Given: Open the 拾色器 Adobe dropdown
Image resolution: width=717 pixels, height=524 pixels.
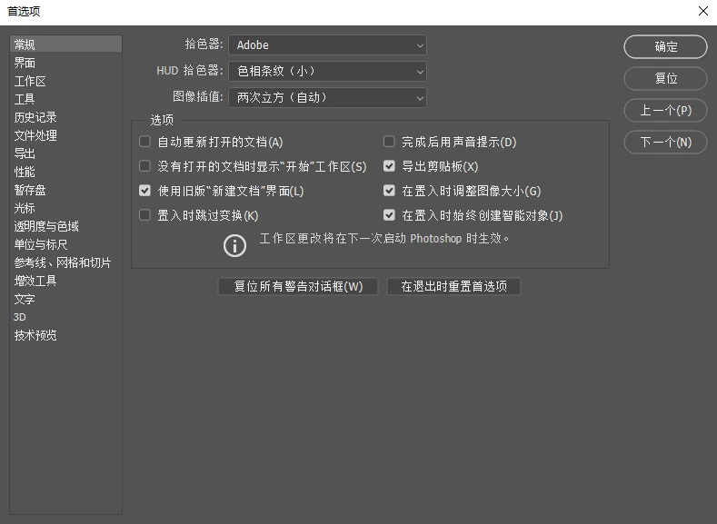Looking at the screenshot, I should [327, 45].
